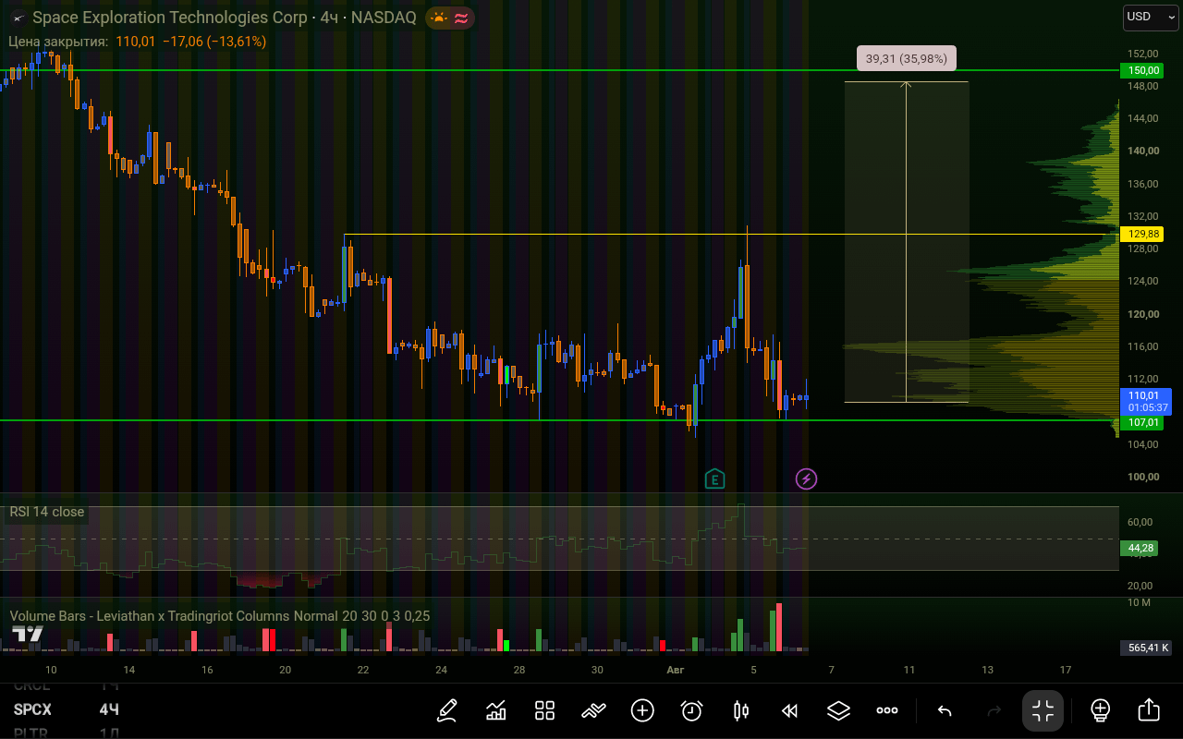Open the stacked layers object tree icon
This screenshot has height=739, width=1183.
click(x=838, y=710)
